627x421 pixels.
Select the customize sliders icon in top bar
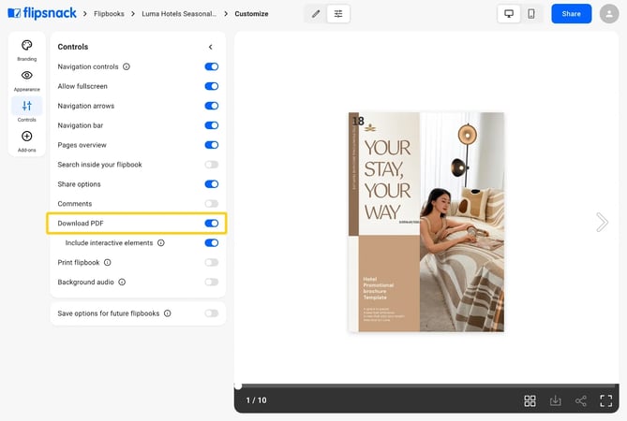coord(338,14)
